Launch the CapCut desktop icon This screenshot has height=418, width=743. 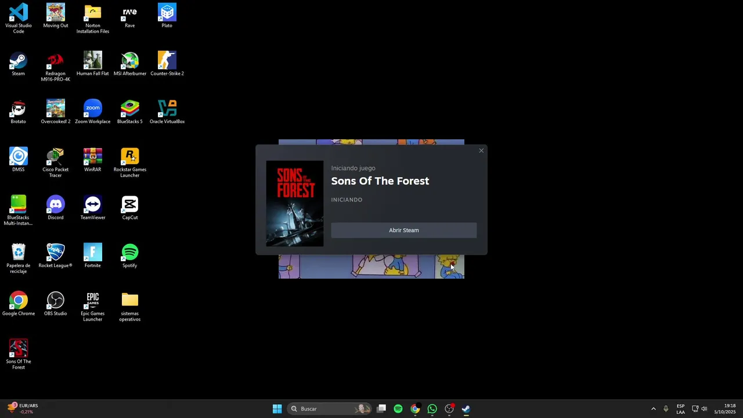point(130,208)
